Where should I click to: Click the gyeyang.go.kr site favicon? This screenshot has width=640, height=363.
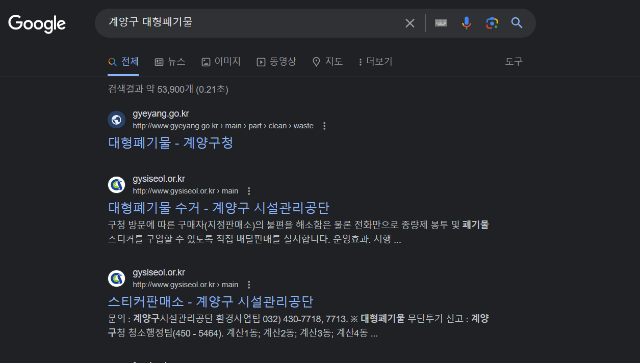[116, 119]
